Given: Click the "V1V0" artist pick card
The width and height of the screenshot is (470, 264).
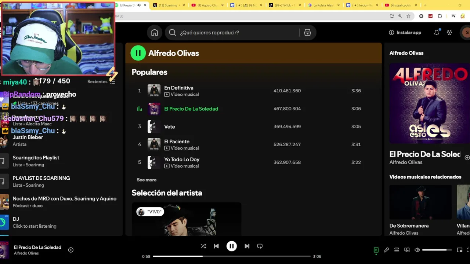Looking at the screenshot, I should coord(187,219).
